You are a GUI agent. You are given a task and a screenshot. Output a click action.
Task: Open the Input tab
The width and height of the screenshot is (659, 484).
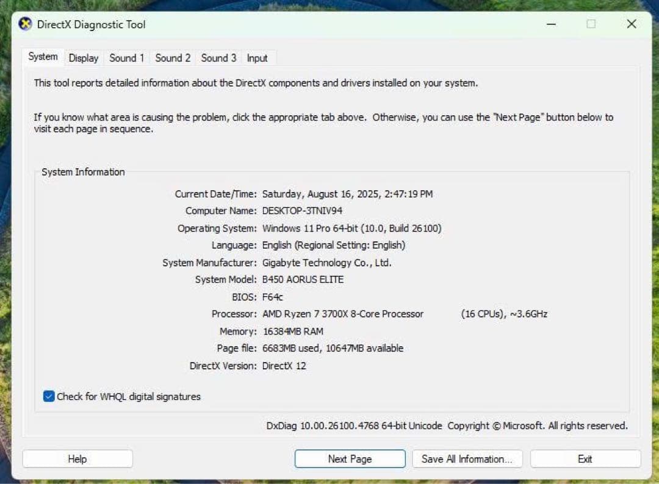[257, 58]
